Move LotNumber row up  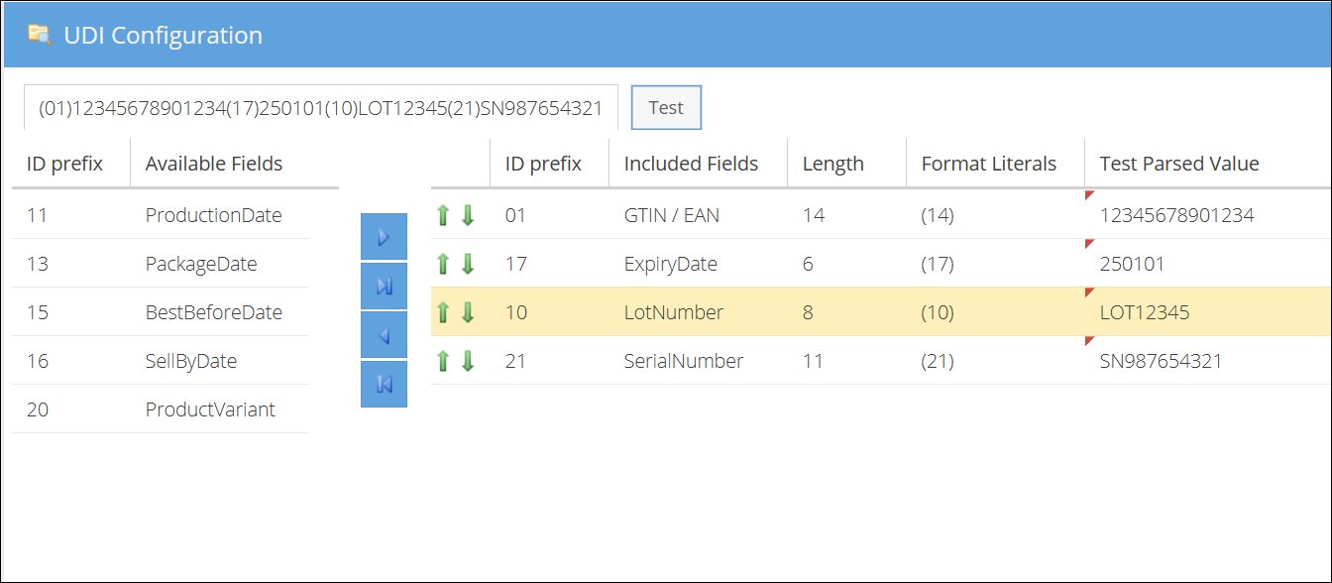click(443, 311)
